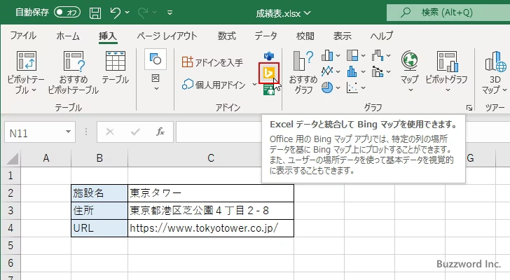The height and width of the screenshot is (280, 510).
Task: Click おすすめピボットテーブル icon
Action: [x=74, y=61]
